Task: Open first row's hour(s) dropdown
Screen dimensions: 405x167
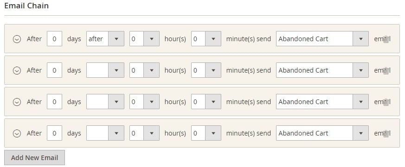Action: coord(144,39)
